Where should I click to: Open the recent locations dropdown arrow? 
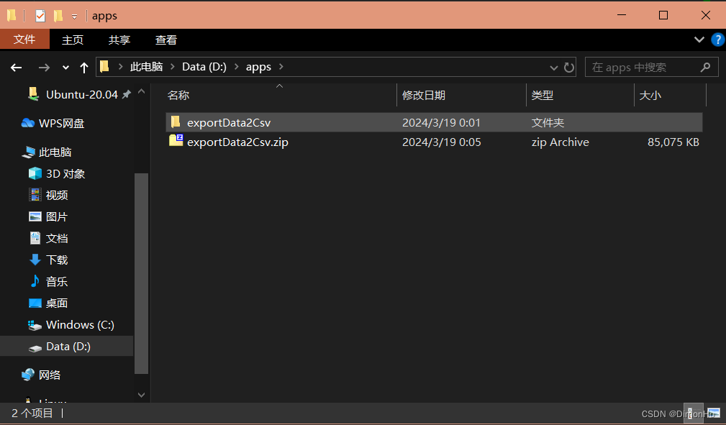(x=65, y=68)
